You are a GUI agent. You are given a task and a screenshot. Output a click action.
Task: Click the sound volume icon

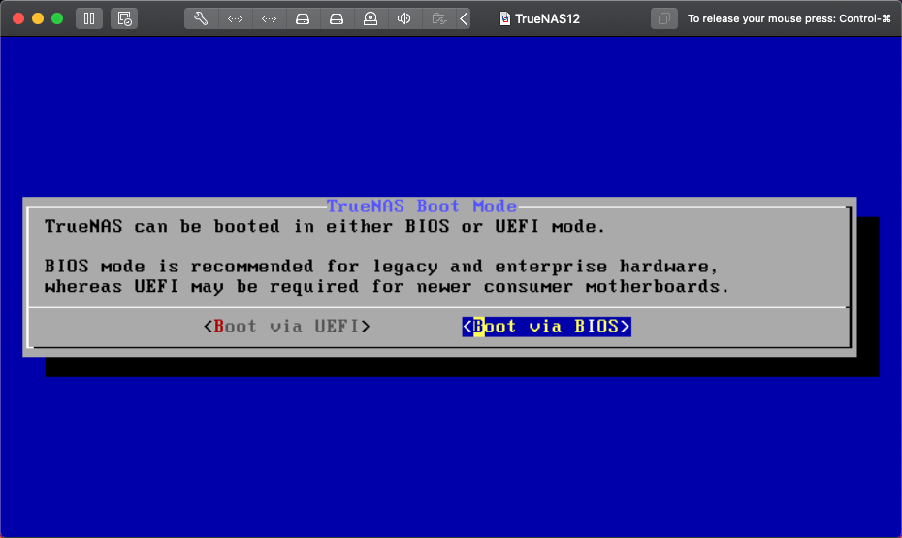404,18
